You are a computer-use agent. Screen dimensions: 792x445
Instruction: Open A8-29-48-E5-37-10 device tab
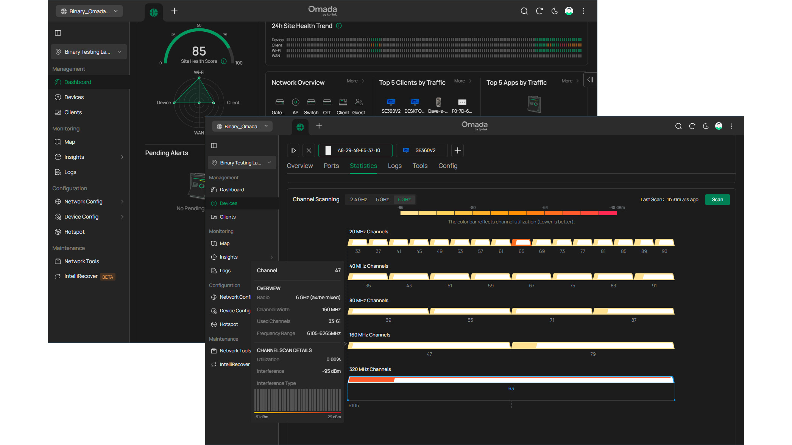pyautogui.click(x=355, y=150)
